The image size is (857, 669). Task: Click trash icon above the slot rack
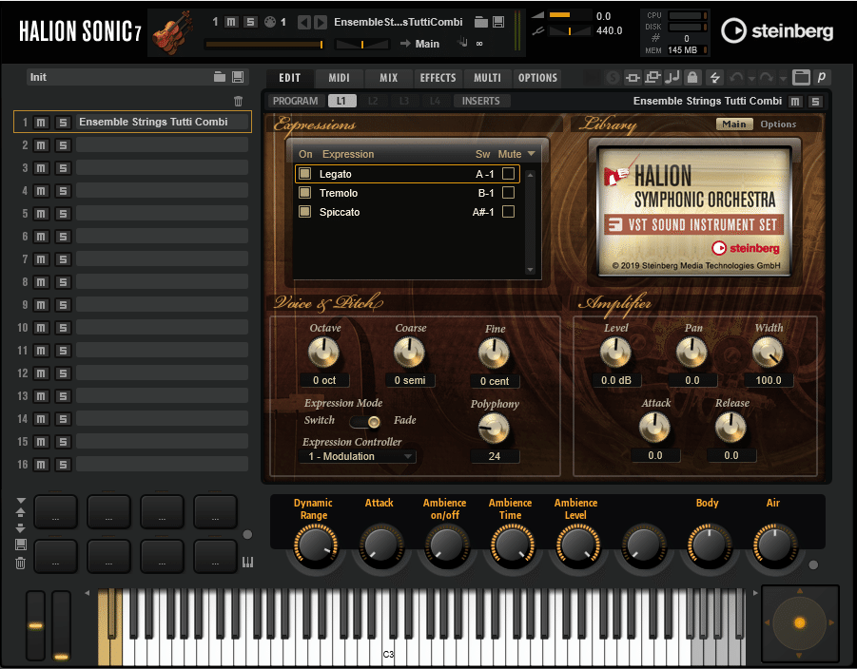[239, 101]
